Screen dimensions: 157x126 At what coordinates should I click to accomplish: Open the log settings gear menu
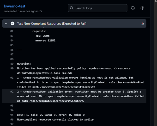click(142, 8)
